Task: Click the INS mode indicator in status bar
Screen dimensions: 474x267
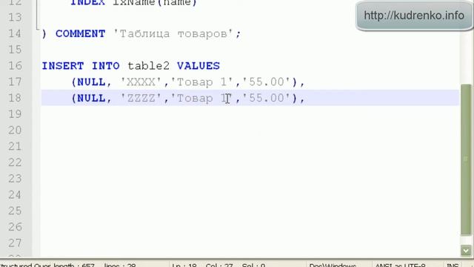Action: pyautogui.click(x=453, y=265)
